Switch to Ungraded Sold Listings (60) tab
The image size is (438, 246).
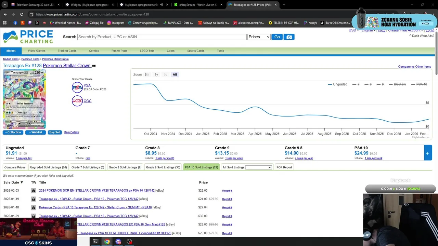point(48,167)
